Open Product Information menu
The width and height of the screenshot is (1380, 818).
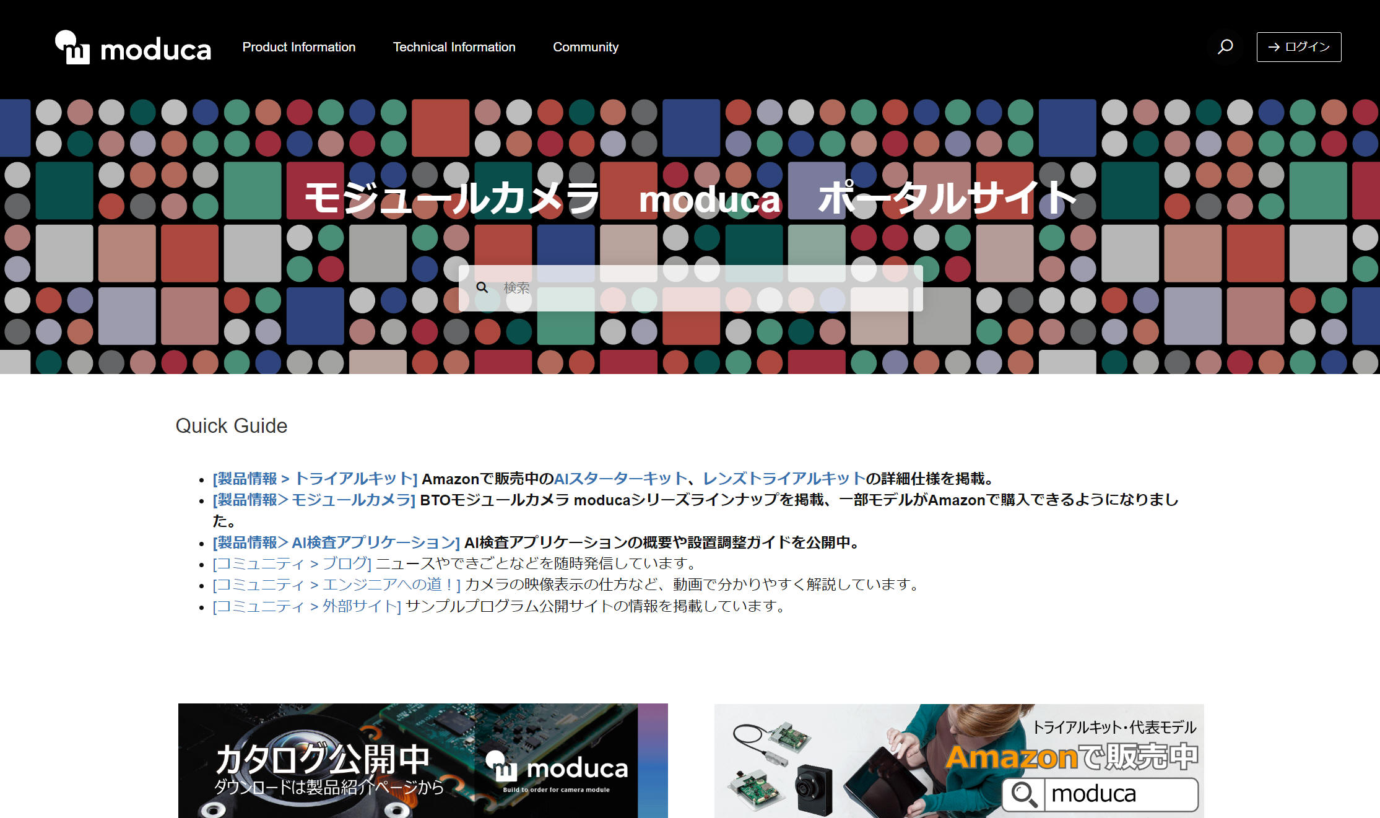point(299,47)
